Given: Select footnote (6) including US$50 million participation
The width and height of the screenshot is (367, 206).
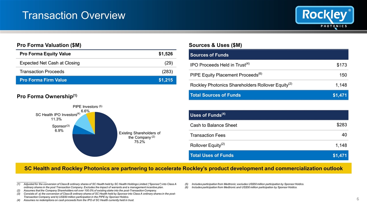Looking at the screenshot, I should coord(241,187).
